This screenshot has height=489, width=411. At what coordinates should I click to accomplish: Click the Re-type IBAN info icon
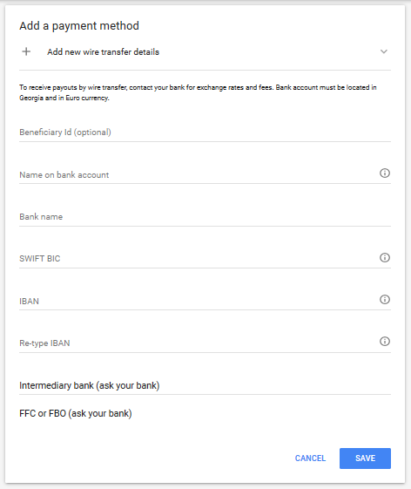(x=385, y=342)
